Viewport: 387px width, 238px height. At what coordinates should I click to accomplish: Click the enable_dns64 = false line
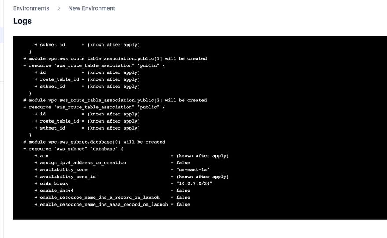(112, 191)
